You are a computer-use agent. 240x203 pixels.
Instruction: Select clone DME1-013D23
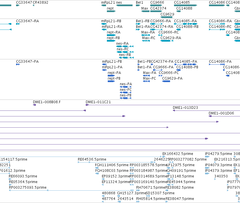click(185, 108)
